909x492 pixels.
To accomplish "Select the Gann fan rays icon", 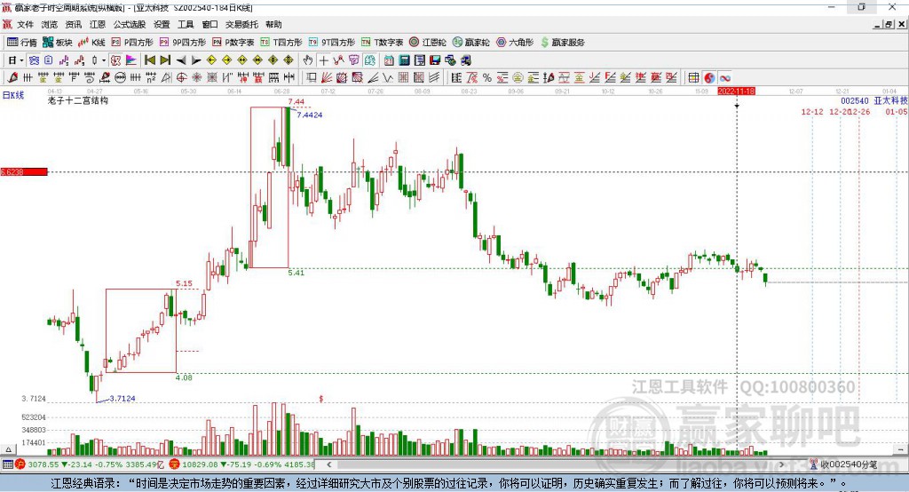I will (327, 78).
